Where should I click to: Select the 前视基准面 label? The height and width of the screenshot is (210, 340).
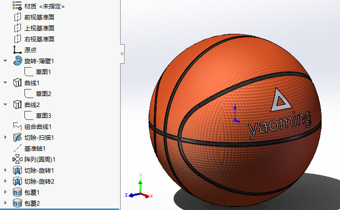click(x=39, y=17)
